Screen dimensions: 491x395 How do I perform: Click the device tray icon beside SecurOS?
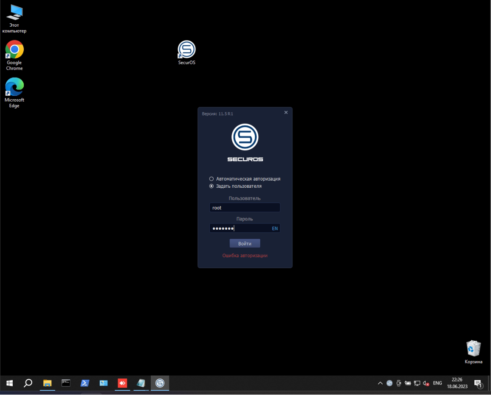[x=399, y=383]
